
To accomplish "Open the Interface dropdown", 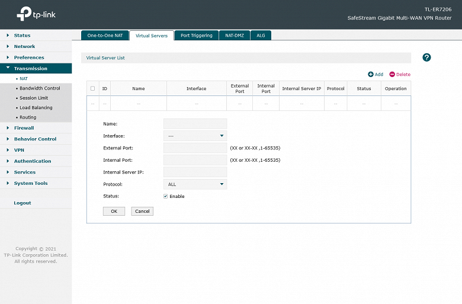I will point(195,136).
